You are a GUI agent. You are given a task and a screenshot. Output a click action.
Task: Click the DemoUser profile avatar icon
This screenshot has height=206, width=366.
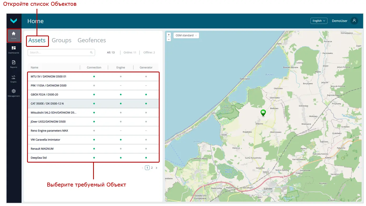(x=354, y=21)
